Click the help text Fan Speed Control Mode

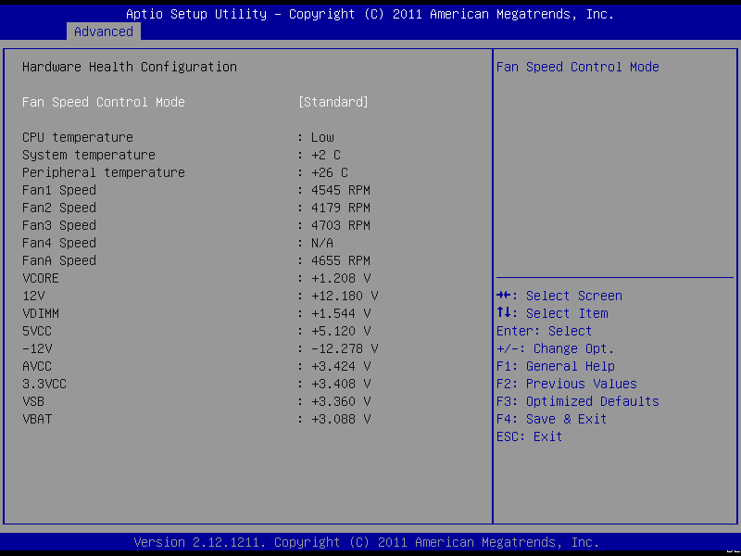click(577, 67)
